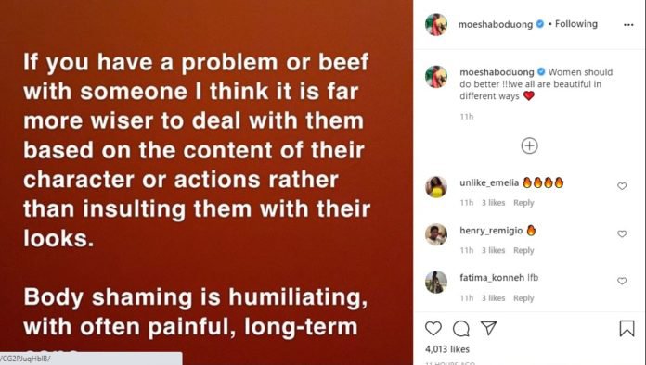This screenshot has height=365, width=646.
Task: Load more comments with plus circle
Action: (529, 146)
